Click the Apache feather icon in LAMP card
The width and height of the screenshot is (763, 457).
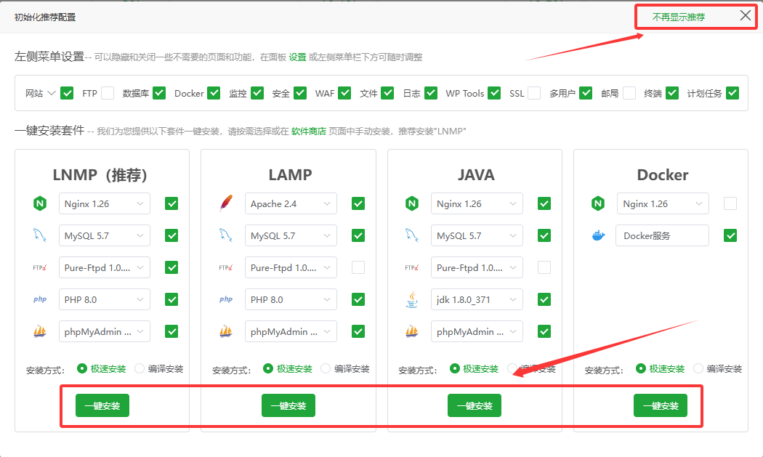pos(226,203)
